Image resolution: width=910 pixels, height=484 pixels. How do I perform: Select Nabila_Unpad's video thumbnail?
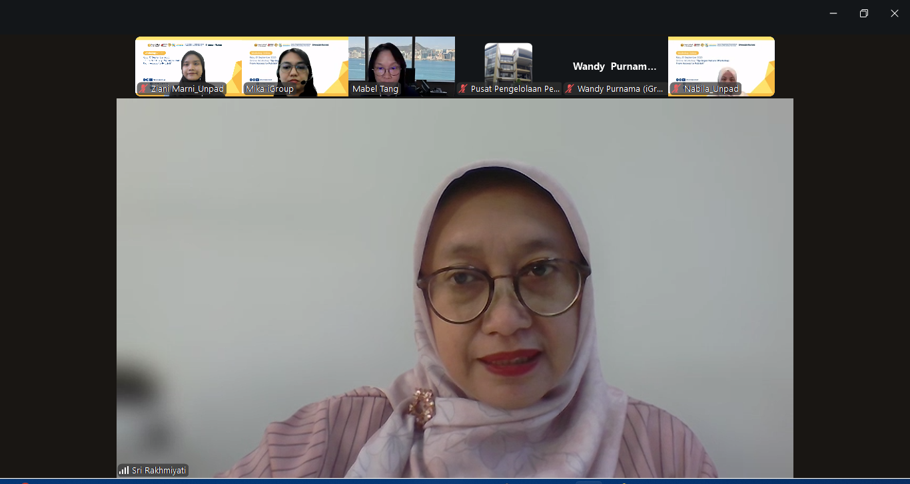721,66
